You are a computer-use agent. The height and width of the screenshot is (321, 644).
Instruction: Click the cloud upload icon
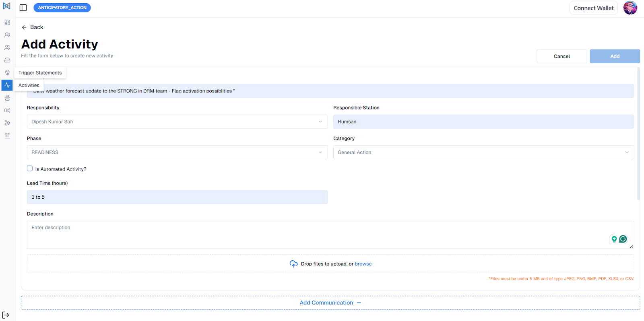coord(294,264)
